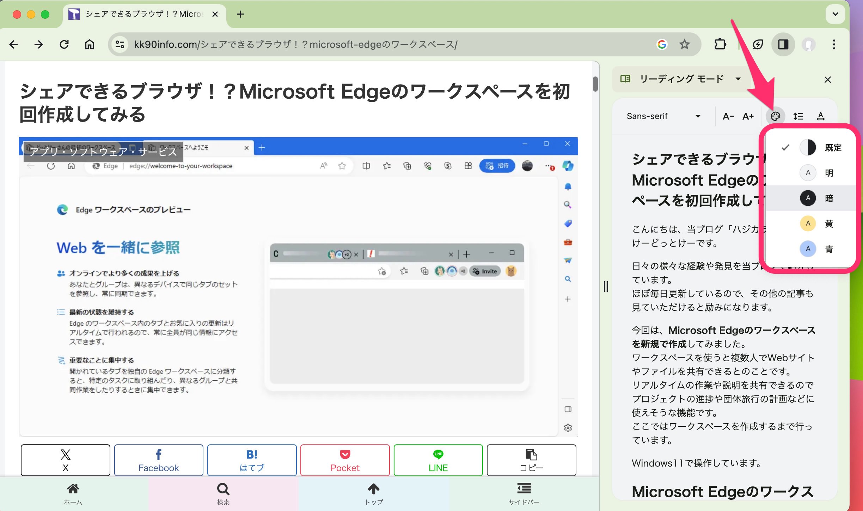Click Microsoft Edgeのワークスペース bold text in panel

[723, 337]
